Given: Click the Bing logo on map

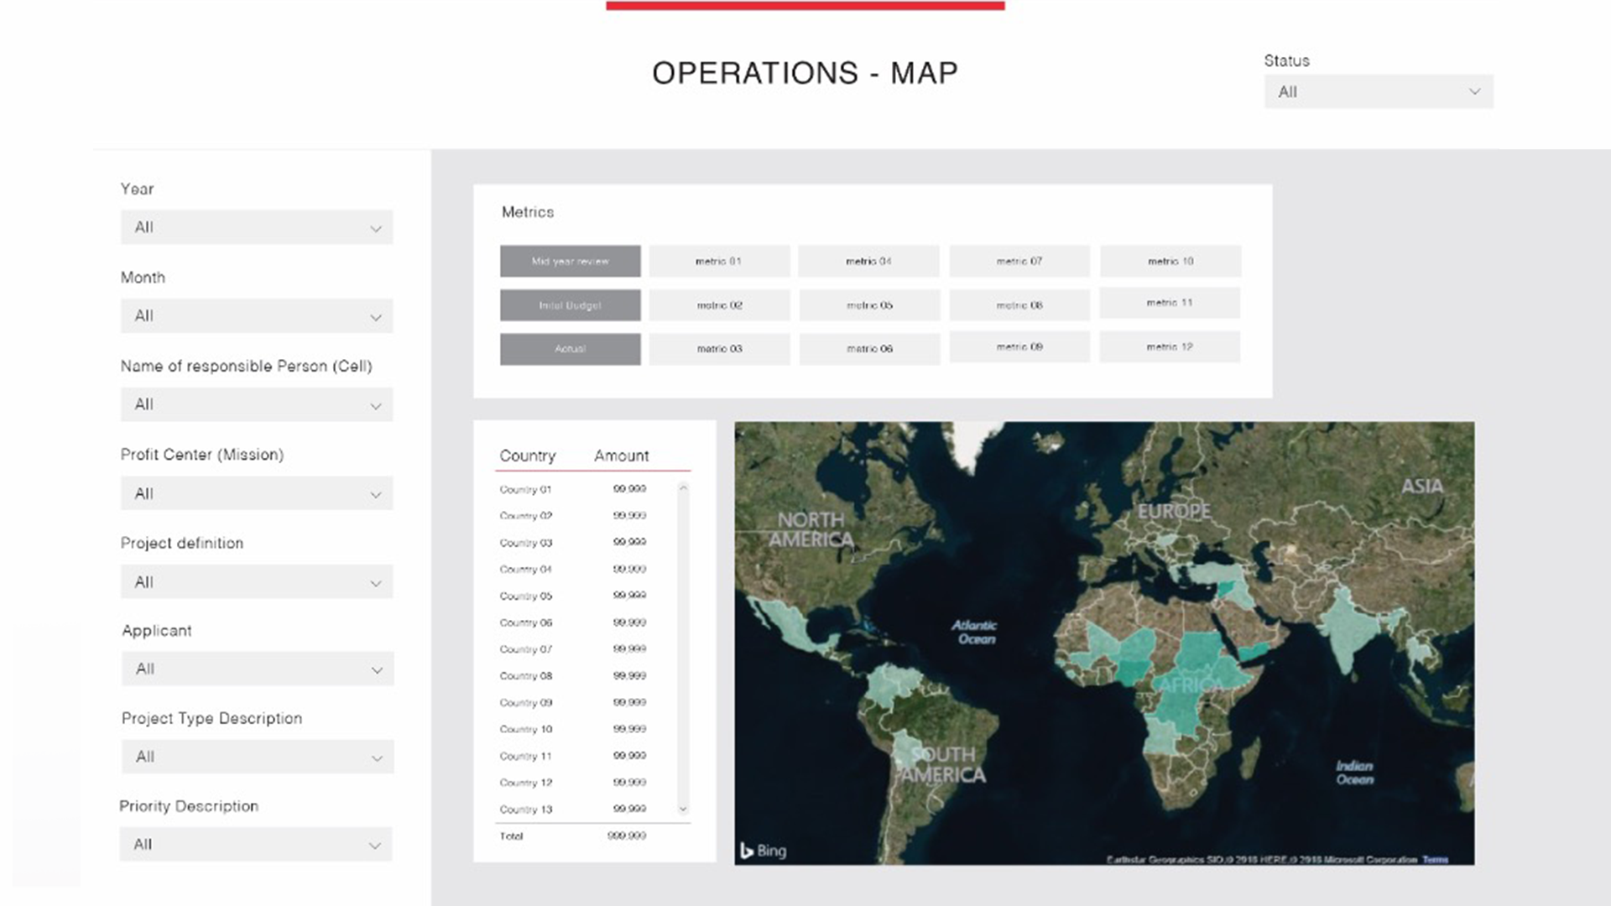Looking at the screenshot, I should click(x=764, y=851).
